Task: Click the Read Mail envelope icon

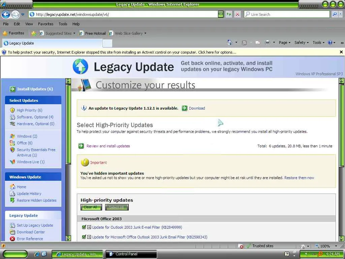Action: point(258,43)
